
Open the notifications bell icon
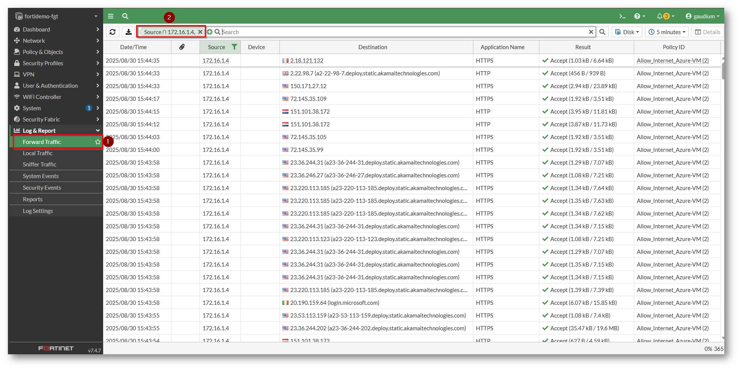pyautogui.click(x=660, y=16)
